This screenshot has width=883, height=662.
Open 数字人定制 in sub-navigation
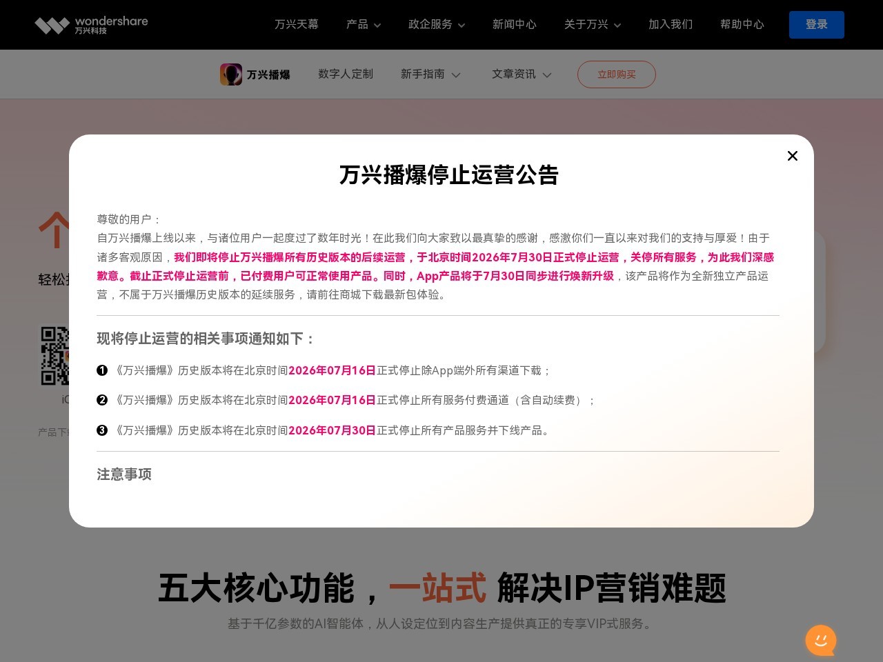(x=346, y=74)
